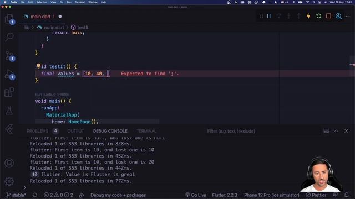Screen dimensions: 355x199
Task: Click the stable* git branch indicator
Action: point(16,195)
